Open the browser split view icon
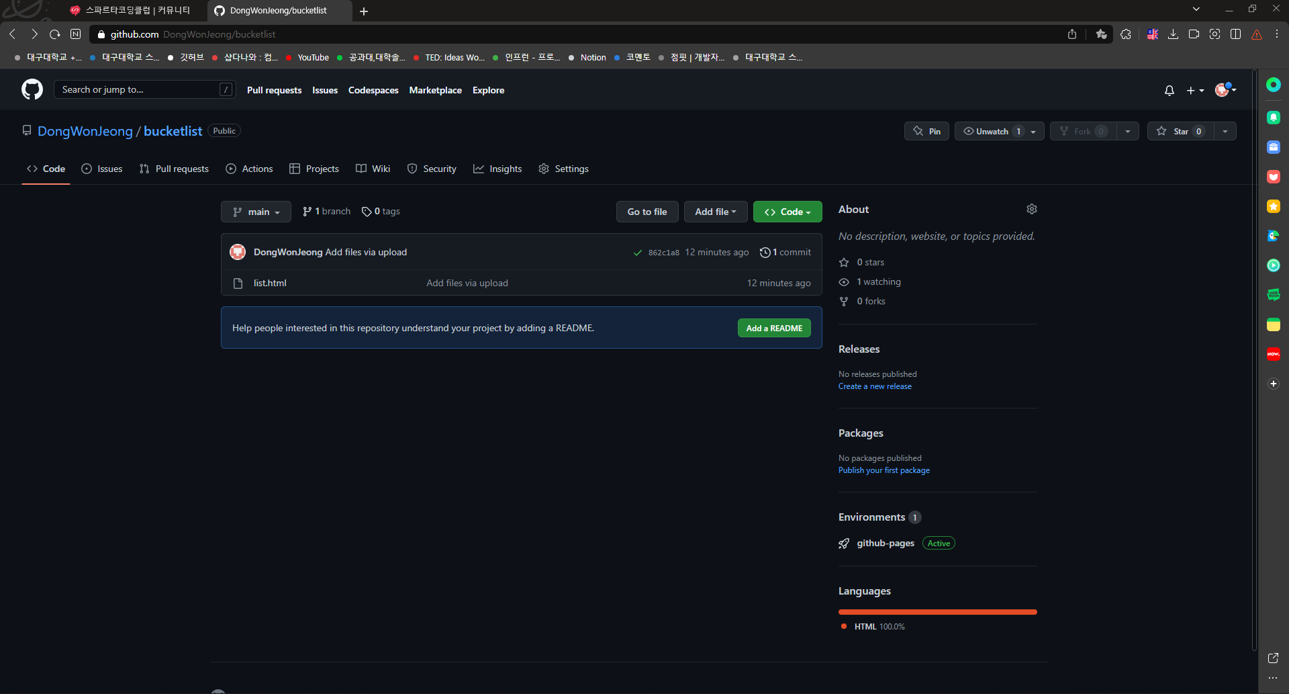Viewport: 1289px width, 694px height. [1235, 34]
